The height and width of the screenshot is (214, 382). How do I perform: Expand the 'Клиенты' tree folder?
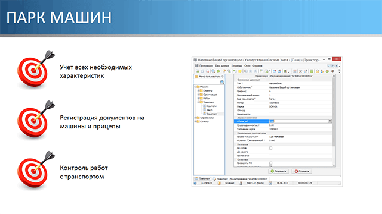199,90
